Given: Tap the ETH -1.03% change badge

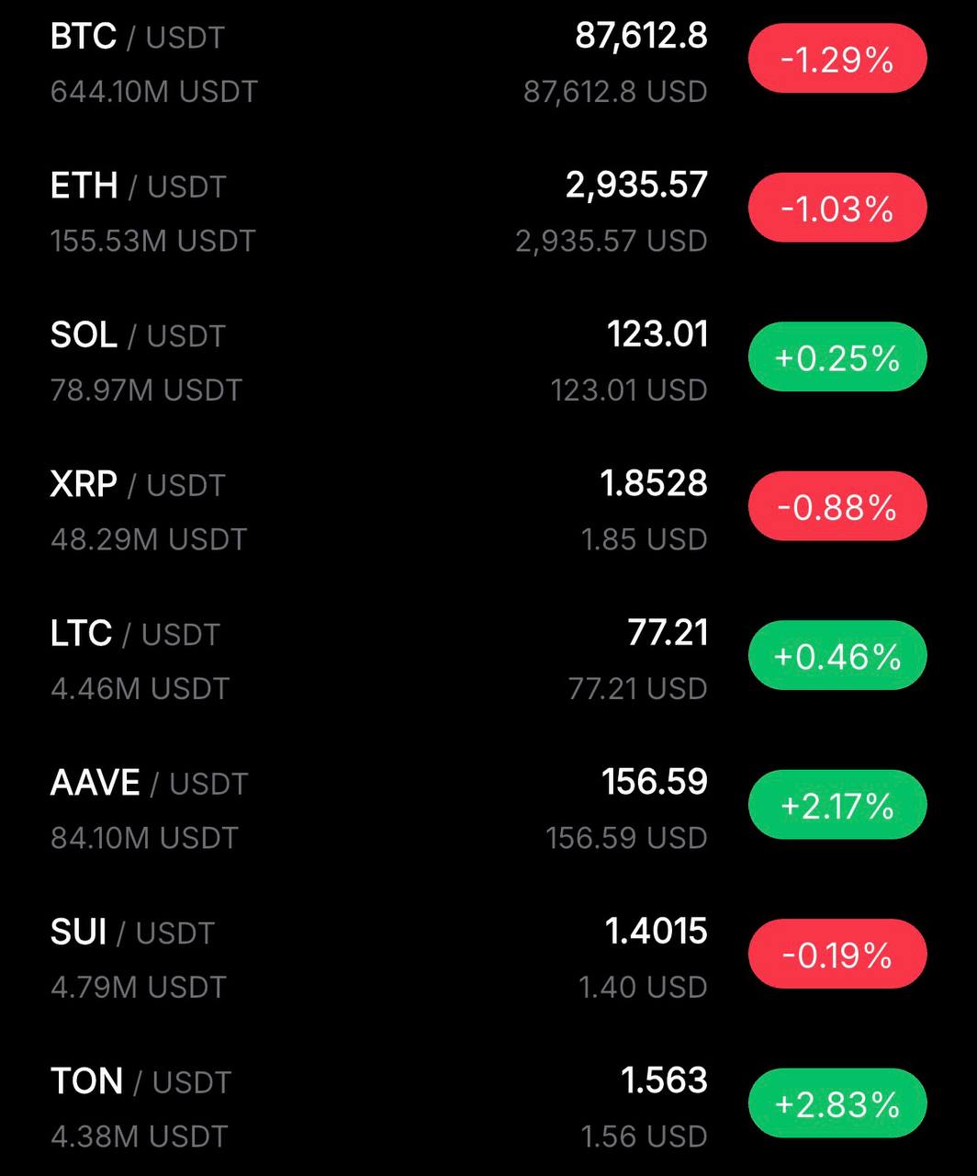Looking at the screenshot, I should [x=837, y=209].
